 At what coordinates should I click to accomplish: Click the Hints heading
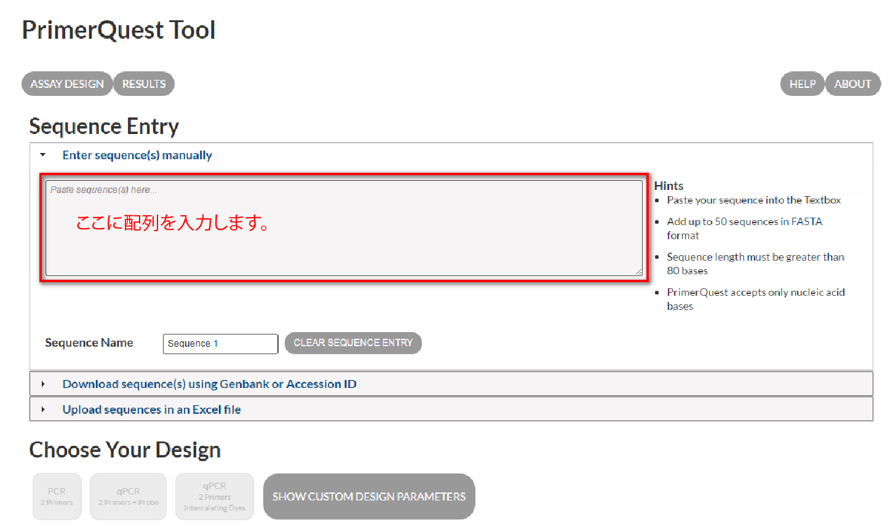[x=669, y=186]
